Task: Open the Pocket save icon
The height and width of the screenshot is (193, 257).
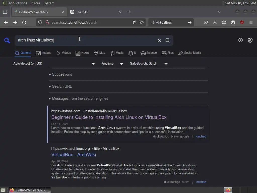Action: 206,22
